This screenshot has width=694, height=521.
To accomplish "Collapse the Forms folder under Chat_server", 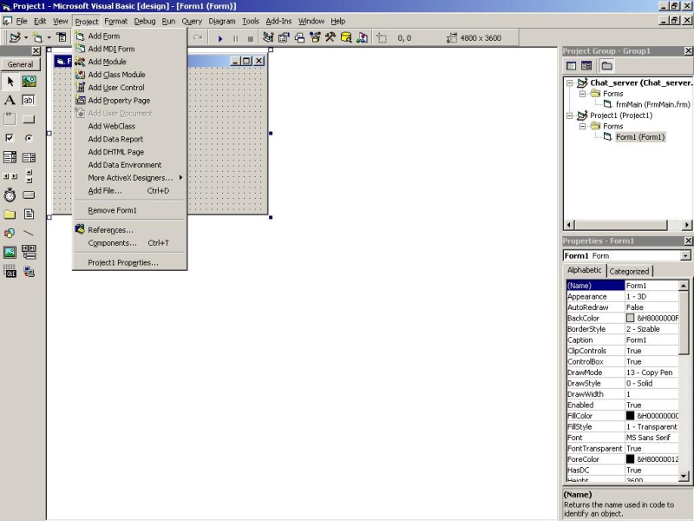I will pos(583,94).
